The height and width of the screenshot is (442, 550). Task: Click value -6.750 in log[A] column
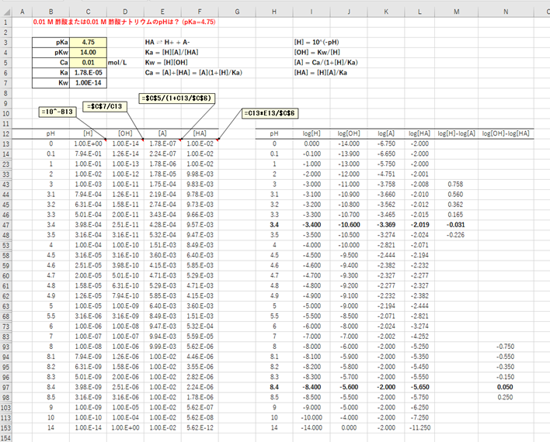(x=386, y=144)
